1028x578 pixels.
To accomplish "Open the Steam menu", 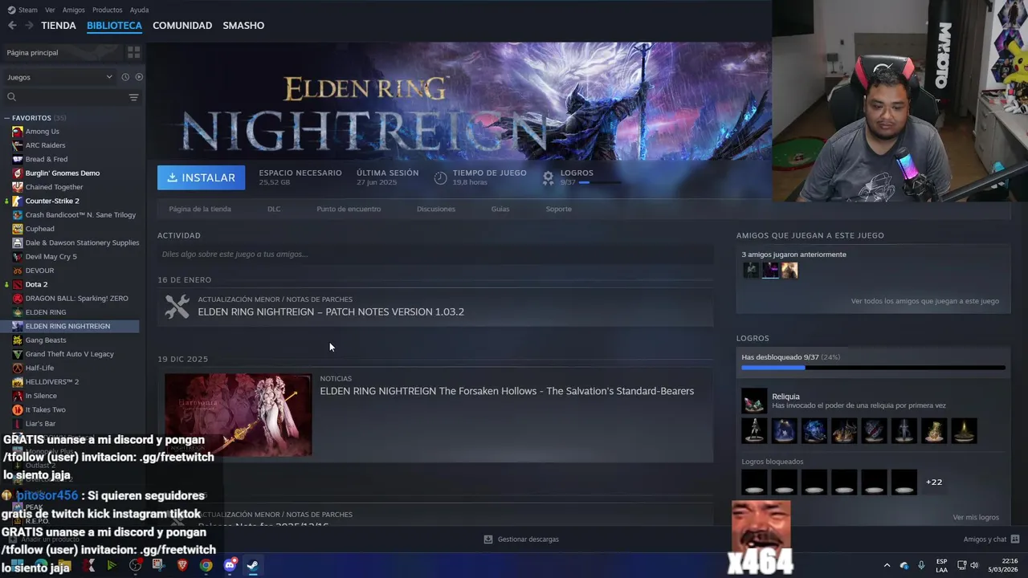I will coord(23,10).
